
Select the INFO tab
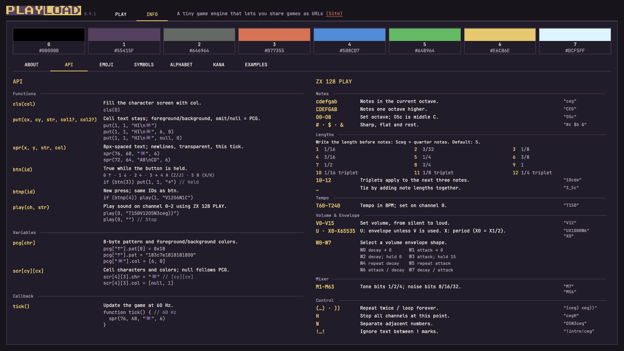152,14
